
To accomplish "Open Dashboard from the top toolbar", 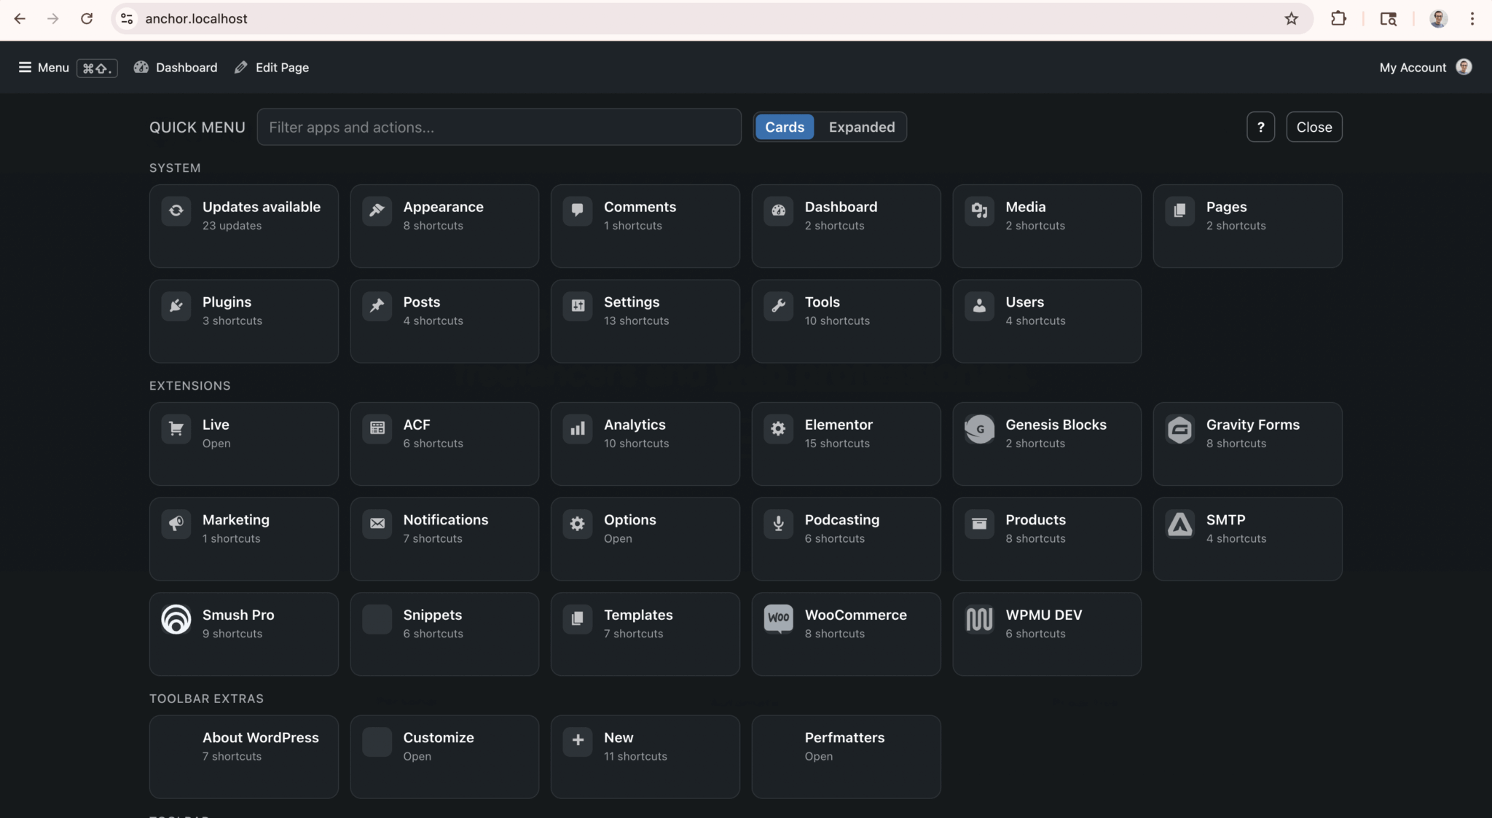I will click(x=176, y=67).
